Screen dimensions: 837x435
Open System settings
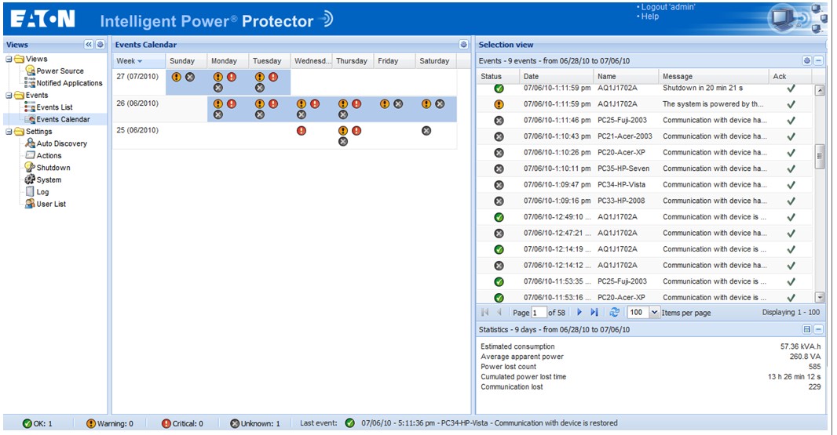click(x=49, y=179)
